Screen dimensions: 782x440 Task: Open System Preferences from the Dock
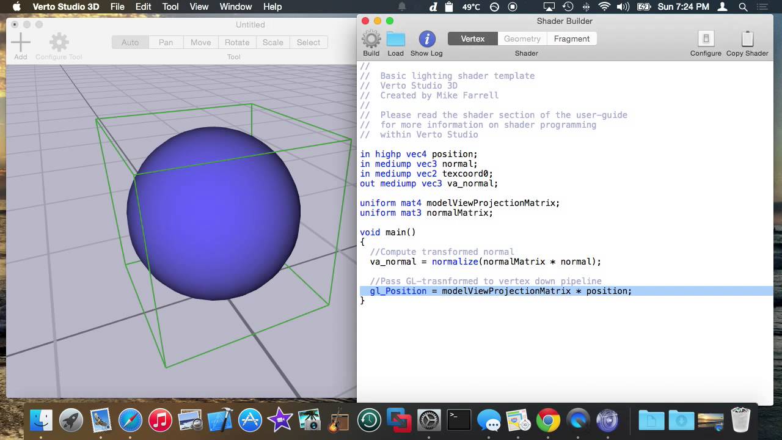click(429, 420)
